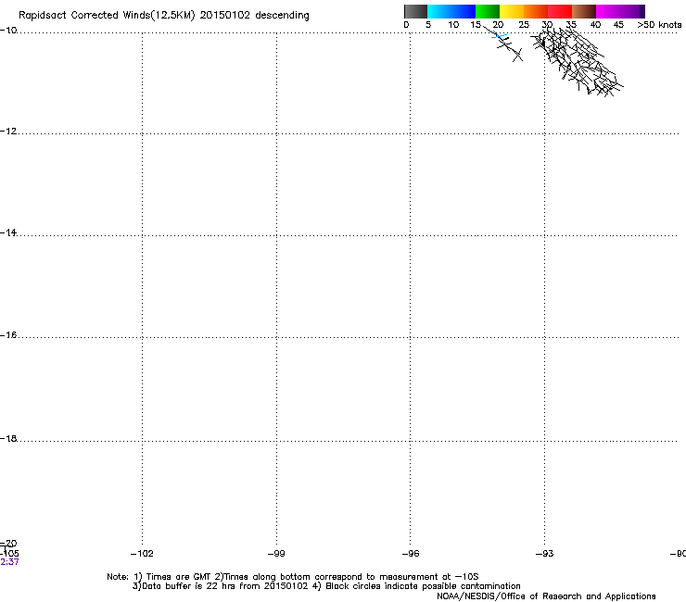
Task: Click the longitude label '-96'
Action: pos(411,554)
